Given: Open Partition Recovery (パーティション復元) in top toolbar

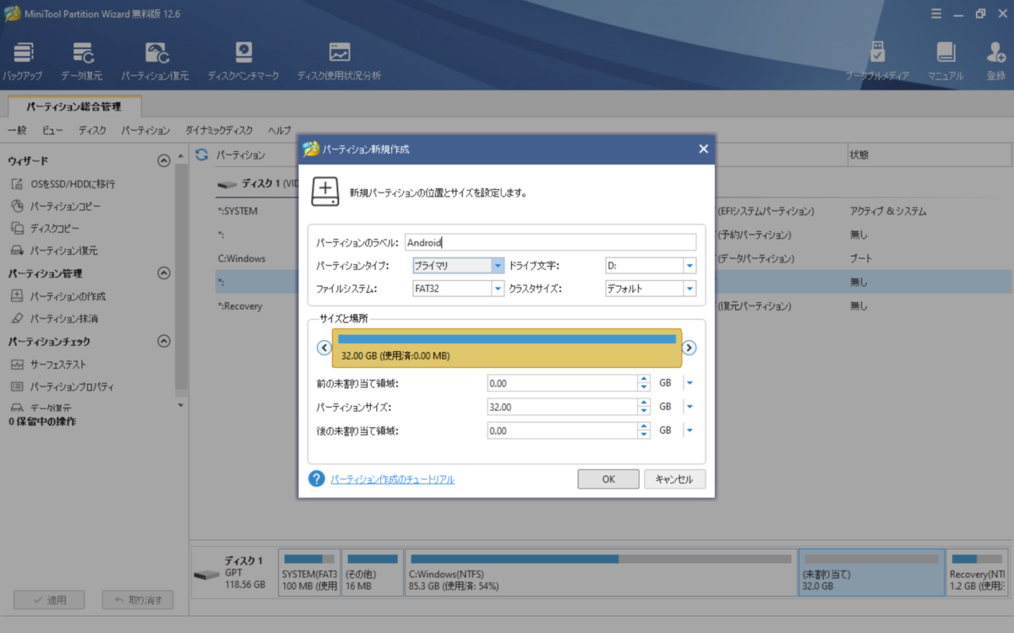Looking at the screenshot, I should pos(155,61).
